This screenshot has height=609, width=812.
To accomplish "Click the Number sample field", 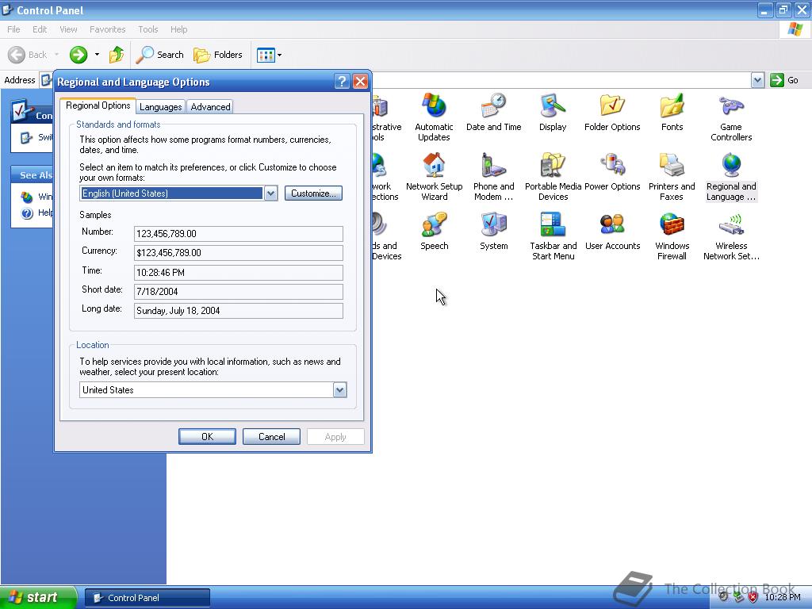I will tap(238, 234).
